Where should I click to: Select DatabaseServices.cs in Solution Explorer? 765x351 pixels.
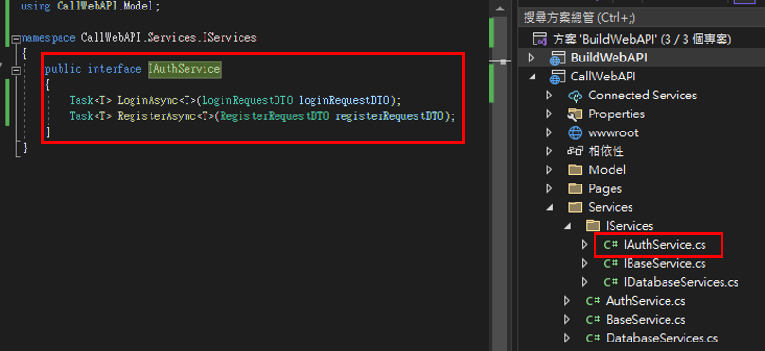662,339
